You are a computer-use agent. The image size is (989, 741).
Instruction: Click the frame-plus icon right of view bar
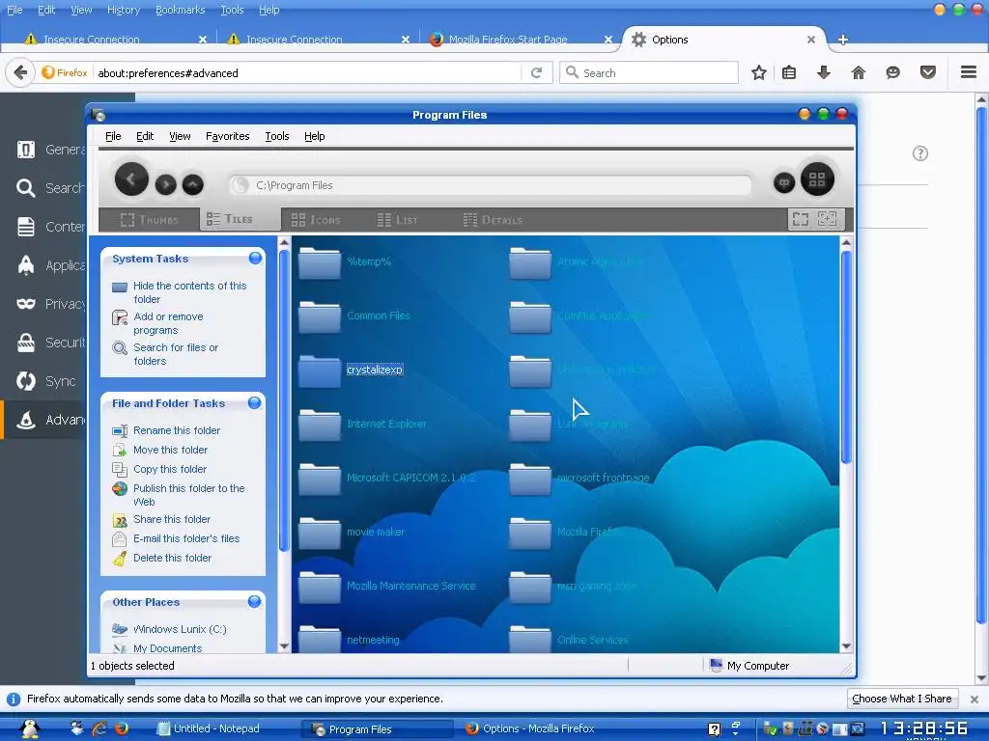(827, 219)
